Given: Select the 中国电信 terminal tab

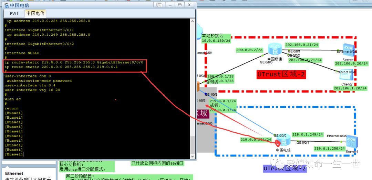Looking at the screenshot, I should click(x=35, y=13).
